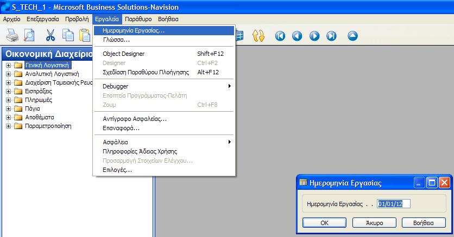This screenshot has width=454, height=237.
Task: Open the Ασφάλεια submenu
Action: coord(164,142)
